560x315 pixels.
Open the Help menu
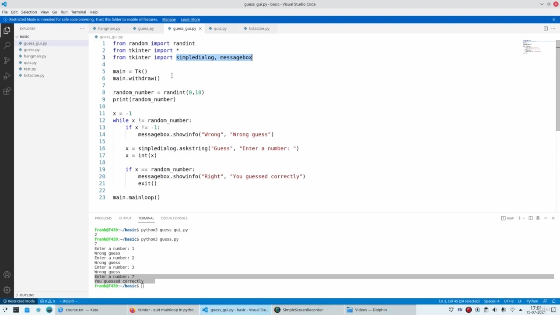point(94,12)
